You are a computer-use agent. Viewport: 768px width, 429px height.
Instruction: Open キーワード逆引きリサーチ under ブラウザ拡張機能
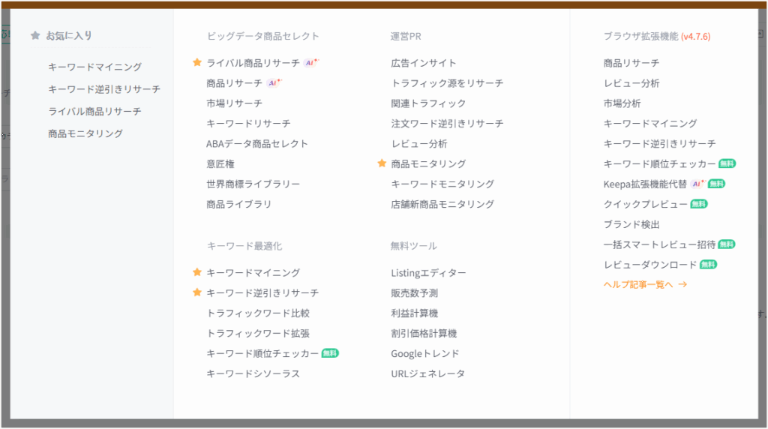[660, 143]
